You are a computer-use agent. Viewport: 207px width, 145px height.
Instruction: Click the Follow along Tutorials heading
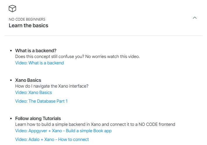tap(38, 119)
